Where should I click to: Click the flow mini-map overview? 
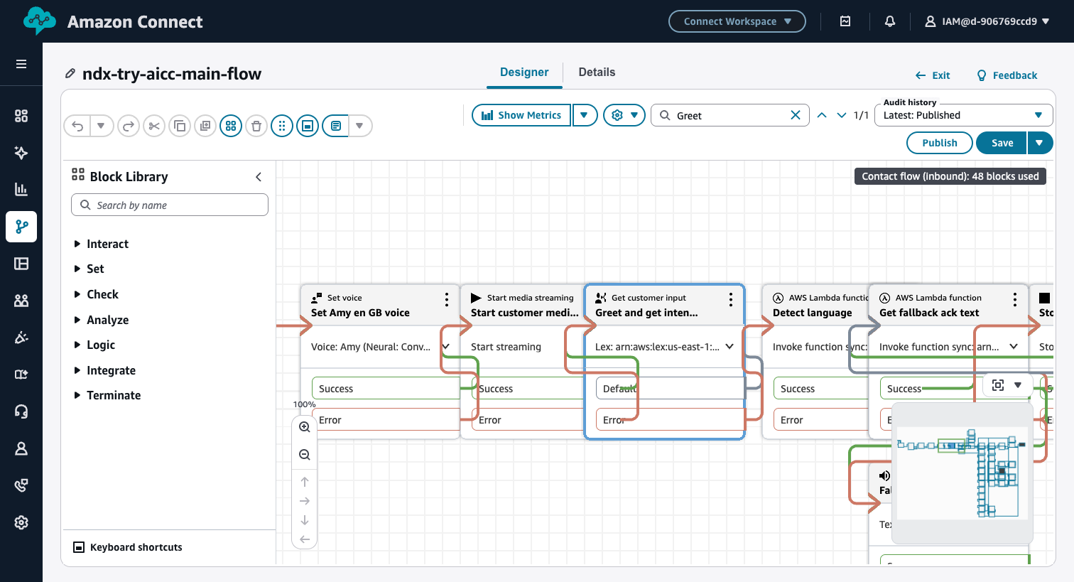pyautogui.click(x=962, y=472)
